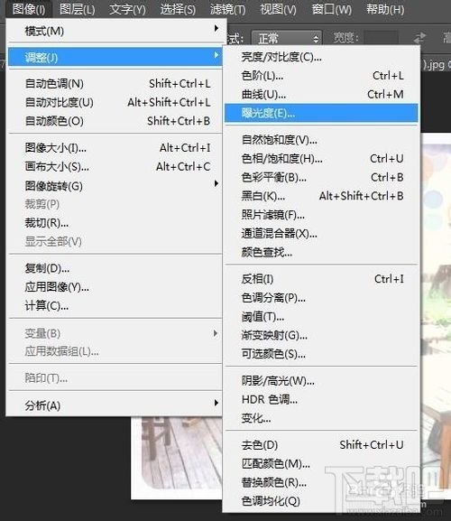Image resolution: width=451 pixels, height=521 pixels.
Task: Open 应用图像(Y) dialog
Action: 115,286
